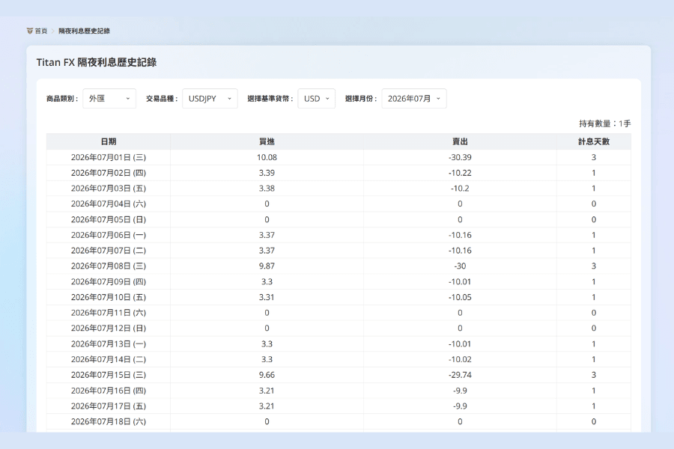This screenshot has width=674, height=449.
Task: Select the 2026年07月05日 (日) date cell
Action: [x=109, y=219]
